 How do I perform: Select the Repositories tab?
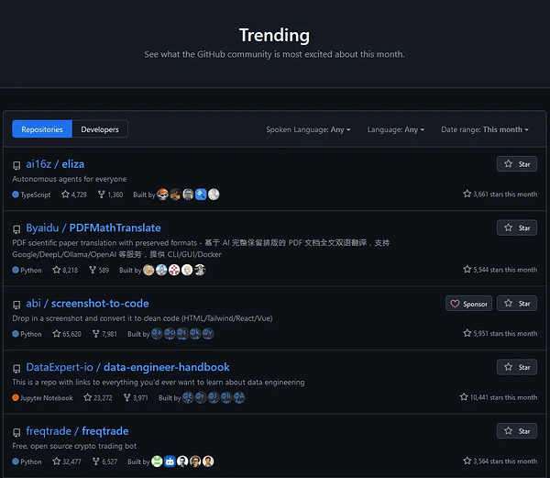pyautogui.click(x=42, y=129)
